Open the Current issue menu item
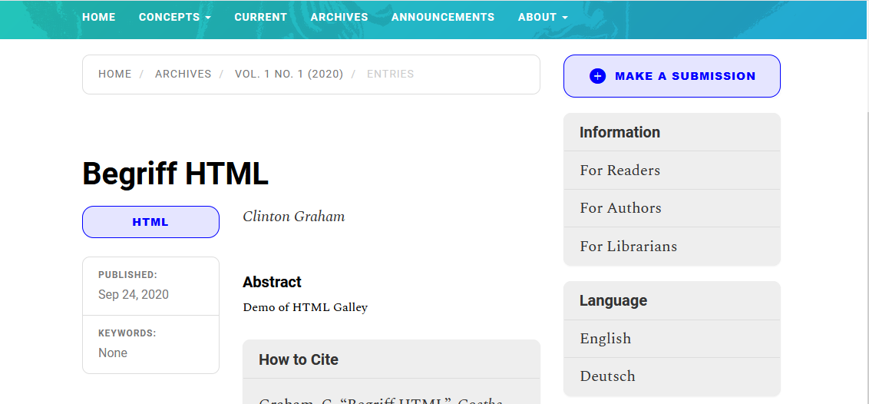The width and height of the screenshot is (869, 404). pos(260,17)
